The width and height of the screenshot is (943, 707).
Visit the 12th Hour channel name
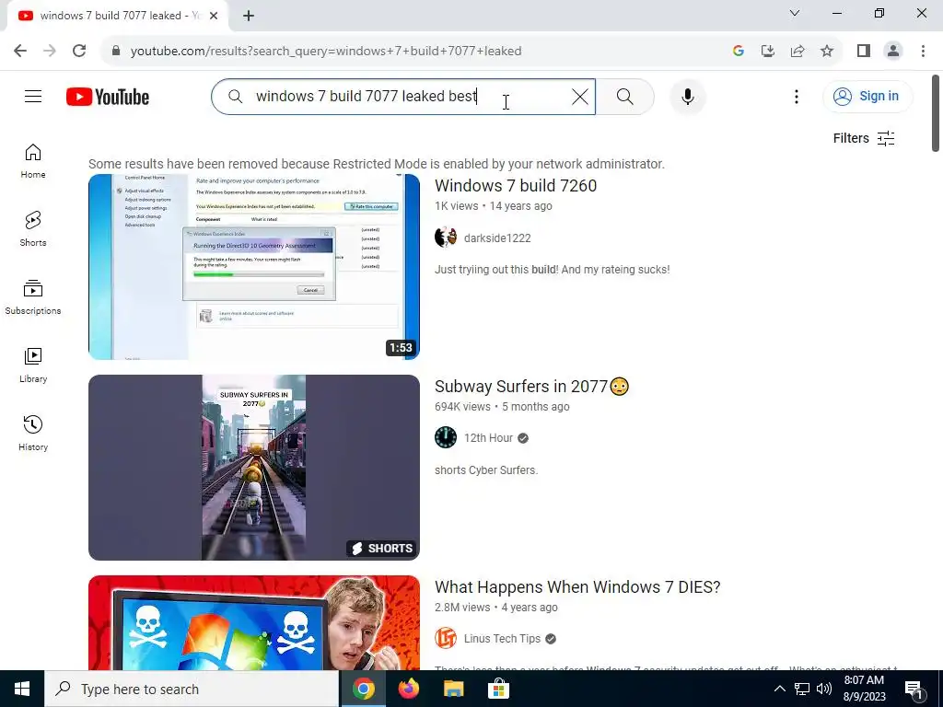[488, 438]
